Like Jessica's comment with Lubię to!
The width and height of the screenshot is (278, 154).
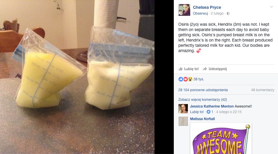pyautogui.click(x=197, y=112)
